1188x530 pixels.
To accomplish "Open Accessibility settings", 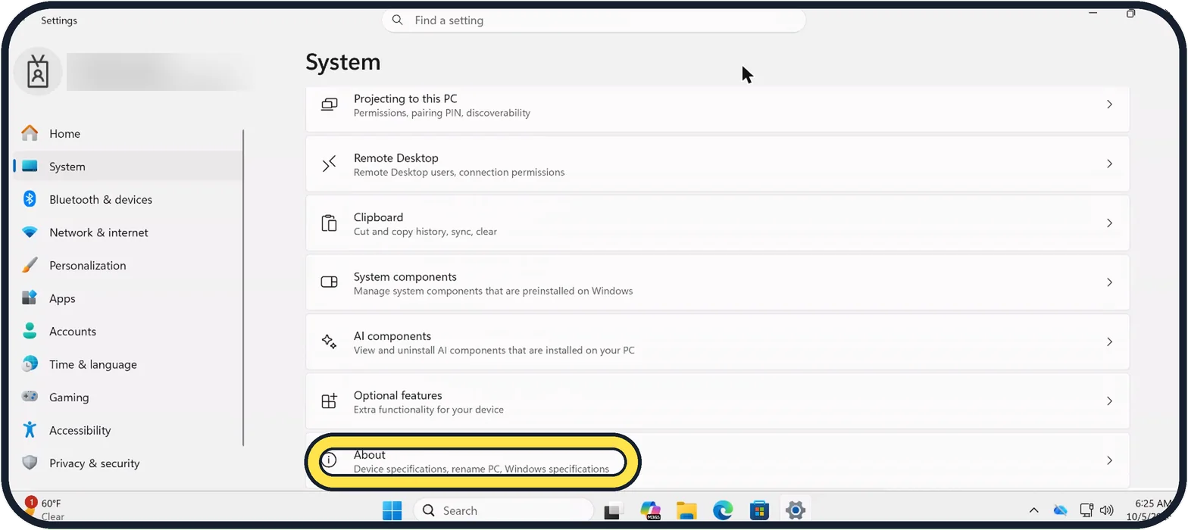I will 127,430.
